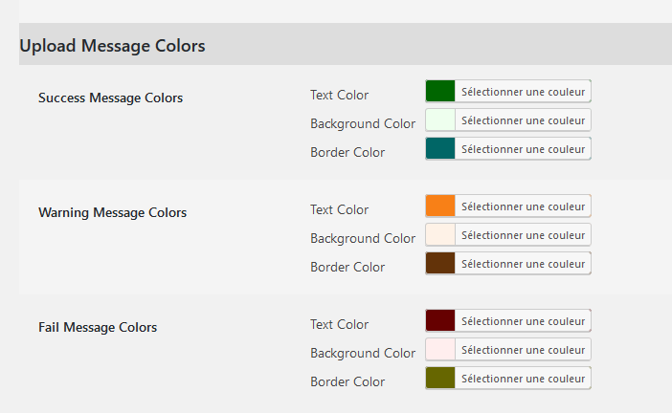Image resolution: width=672 pixels, height=413 pixels.
Task: Pick Success Border Color teal swatch
Action: click(440, 148)
